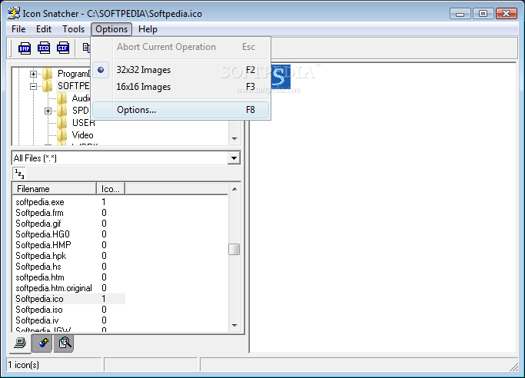This screenshot has width=525, height=378.
Task: Collapse the SOFTPE folder node
Action: [33, 86]
